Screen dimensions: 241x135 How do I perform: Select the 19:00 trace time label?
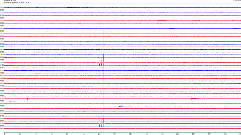click(2, 106)
